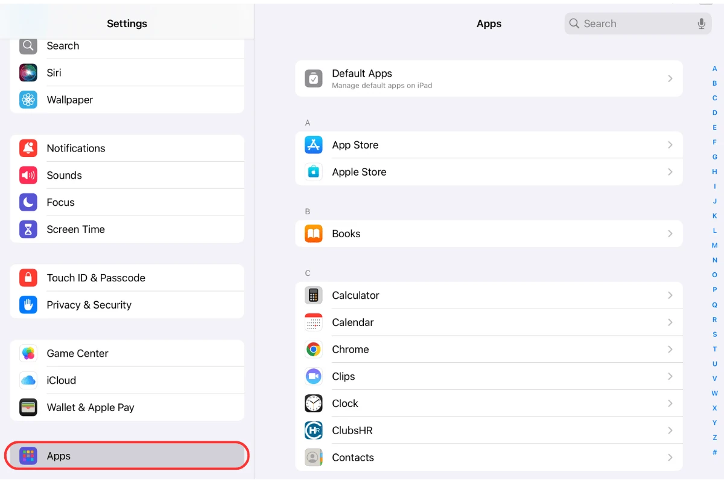Tap the Wallet cards icon
This screenshot has height=483, width=724.
[x=28, y=408]
